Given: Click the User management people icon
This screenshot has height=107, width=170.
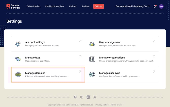Looking at the screenshot, I should click(x=92, y=44).
